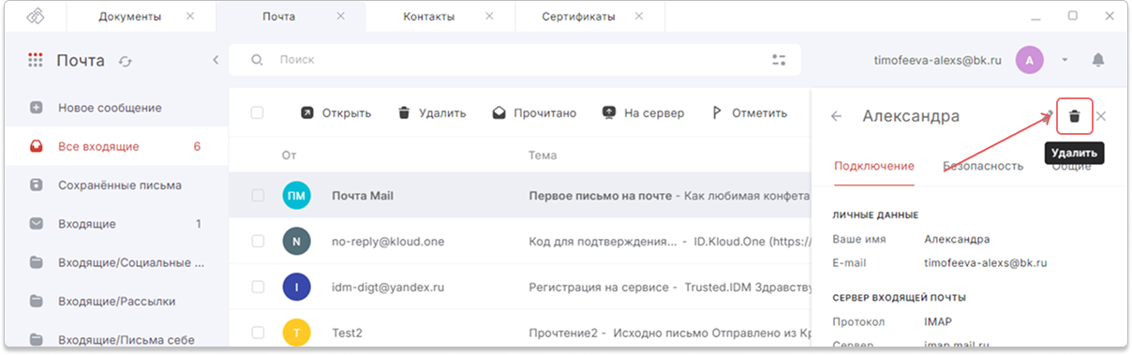1132x355 pixels.
Task: Click the New message plus icon
Action: click(37, 108)
